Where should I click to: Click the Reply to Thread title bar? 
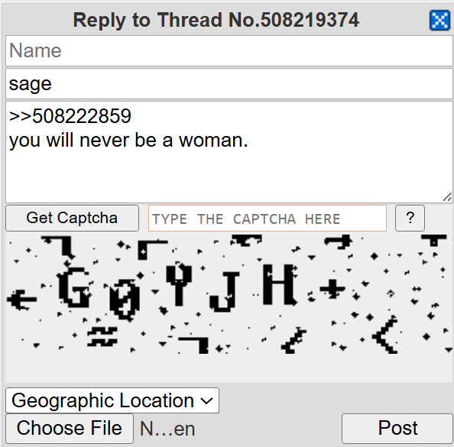(216, 20)
